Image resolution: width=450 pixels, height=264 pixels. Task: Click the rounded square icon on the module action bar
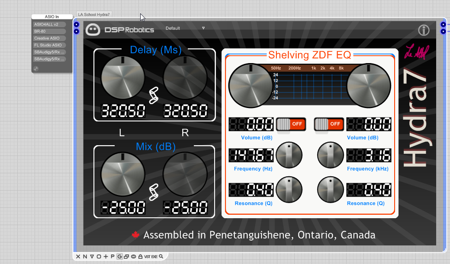tap(99, 257)
